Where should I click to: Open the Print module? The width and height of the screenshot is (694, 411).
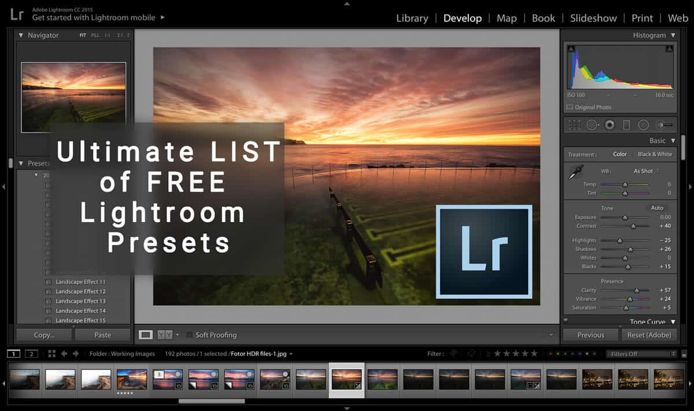tap(642, 18)
